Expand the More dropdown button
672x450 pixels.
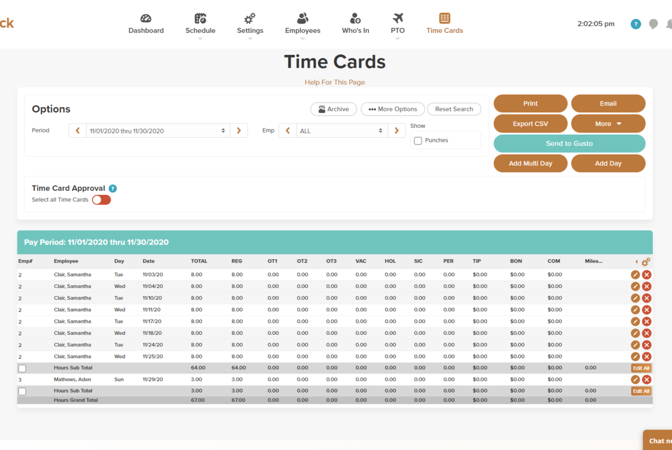pos(608,124)
